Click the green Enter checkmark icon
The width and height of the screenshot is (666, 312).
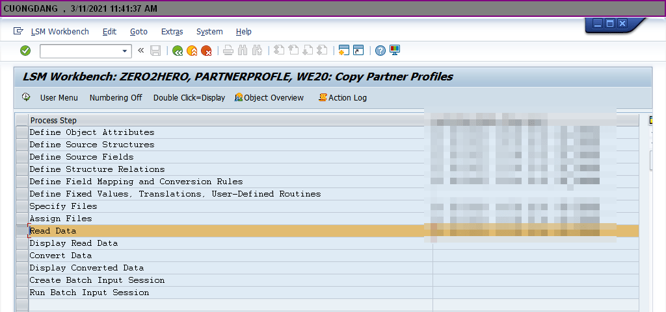click(25, 51)
